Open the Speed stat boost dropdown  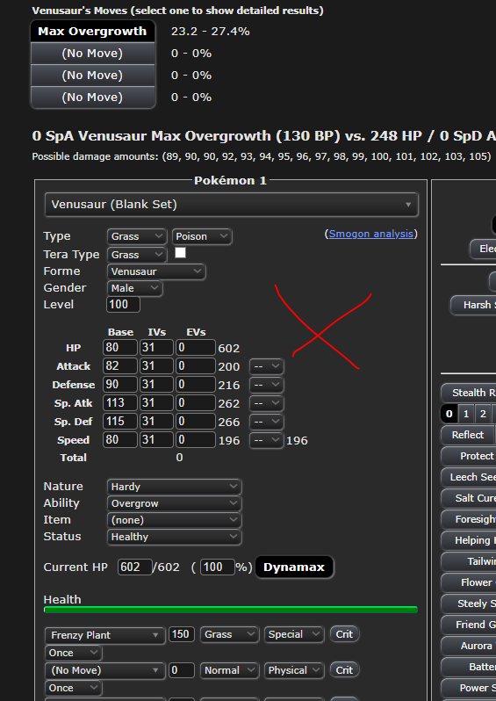pyautogui.click(x=266, y=440)
